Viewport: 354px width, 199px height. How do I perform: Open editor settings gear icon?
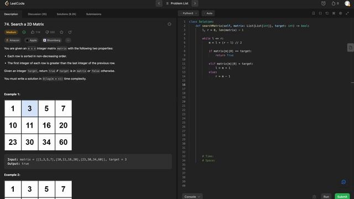click(341, 13)
